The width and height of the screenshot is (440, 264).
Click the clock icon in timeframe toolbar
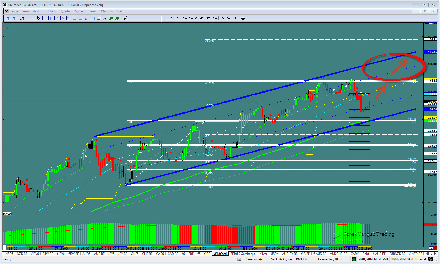pos(243,18)
